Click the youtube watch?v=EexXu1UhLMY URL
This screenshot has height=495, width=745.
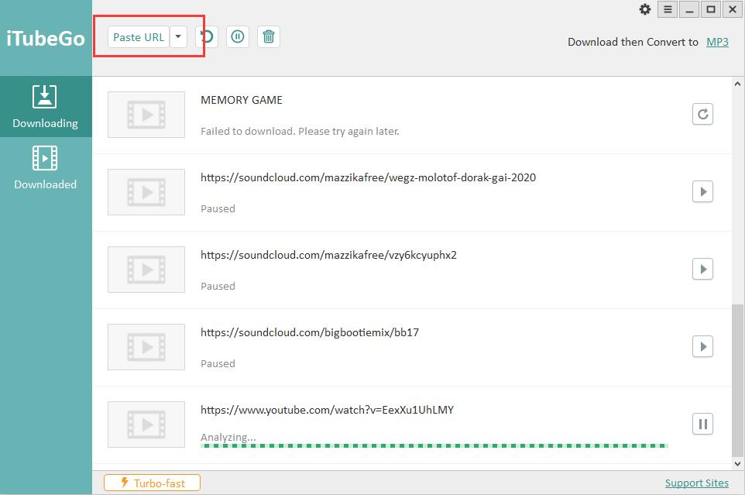(327, 410)
